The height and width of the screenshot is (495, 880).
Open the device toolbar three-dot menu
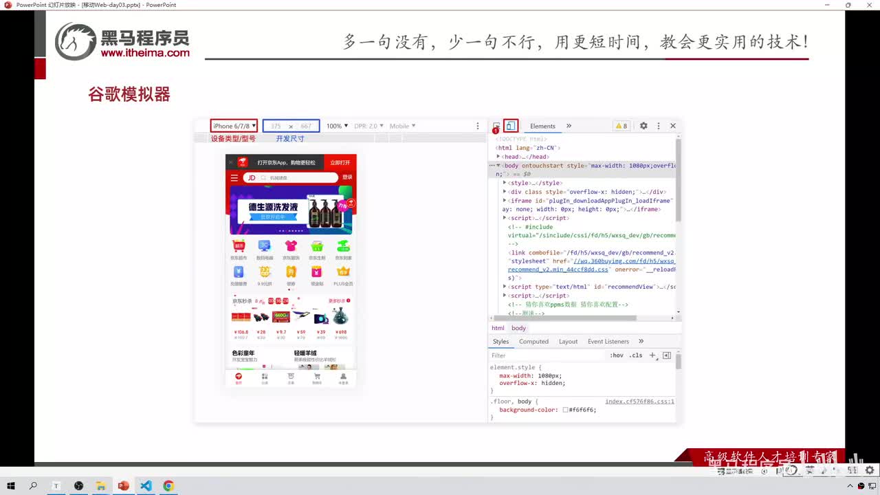(x=478, y=126)
